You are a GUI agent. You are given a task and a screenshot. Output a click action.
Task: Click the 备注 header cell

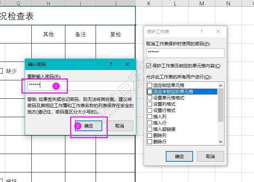80,34
